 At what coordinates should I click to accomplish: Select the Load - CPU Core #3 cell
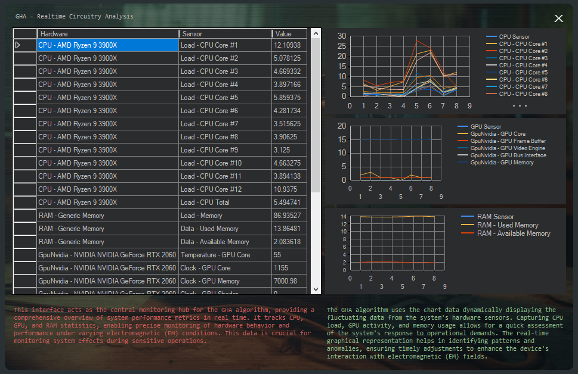[225, 71]
